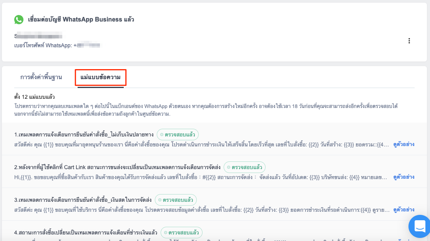Click ตรวจสอบแล้ว badge on template 1
Viewport: 430px width, 241px height.
click(x=178, y=135)
